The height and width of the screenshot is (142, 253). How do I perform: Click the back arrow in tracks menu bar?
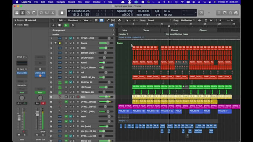click(53, 20)
